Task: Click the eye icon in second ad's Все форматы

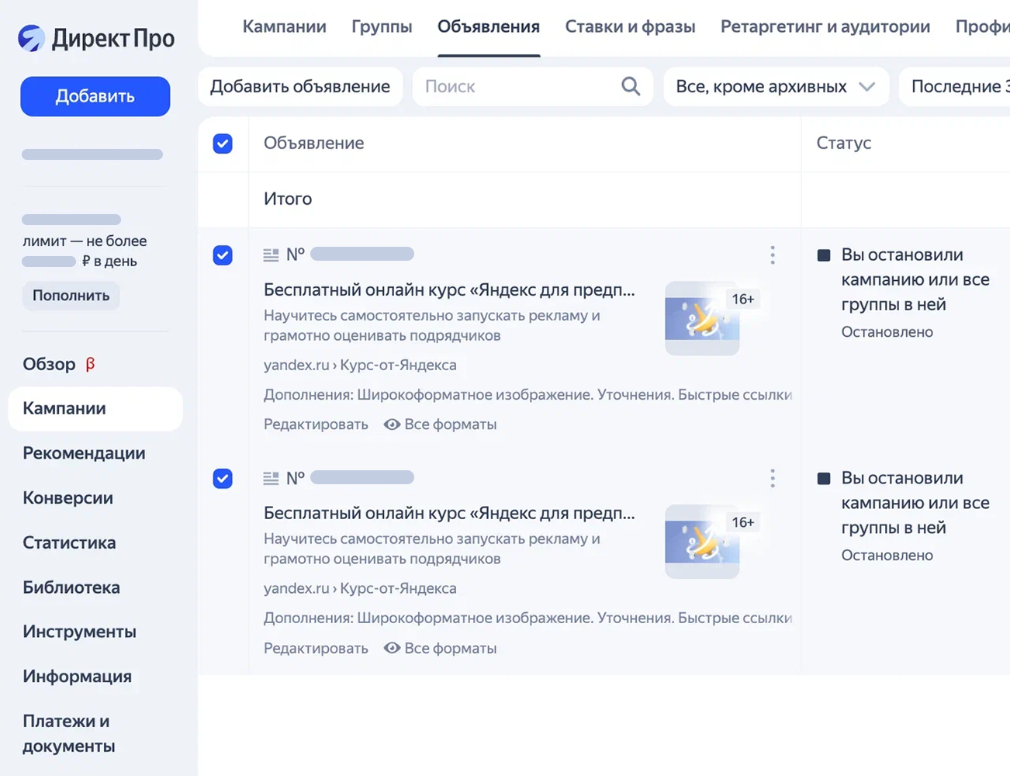Action: click(393, 648)
